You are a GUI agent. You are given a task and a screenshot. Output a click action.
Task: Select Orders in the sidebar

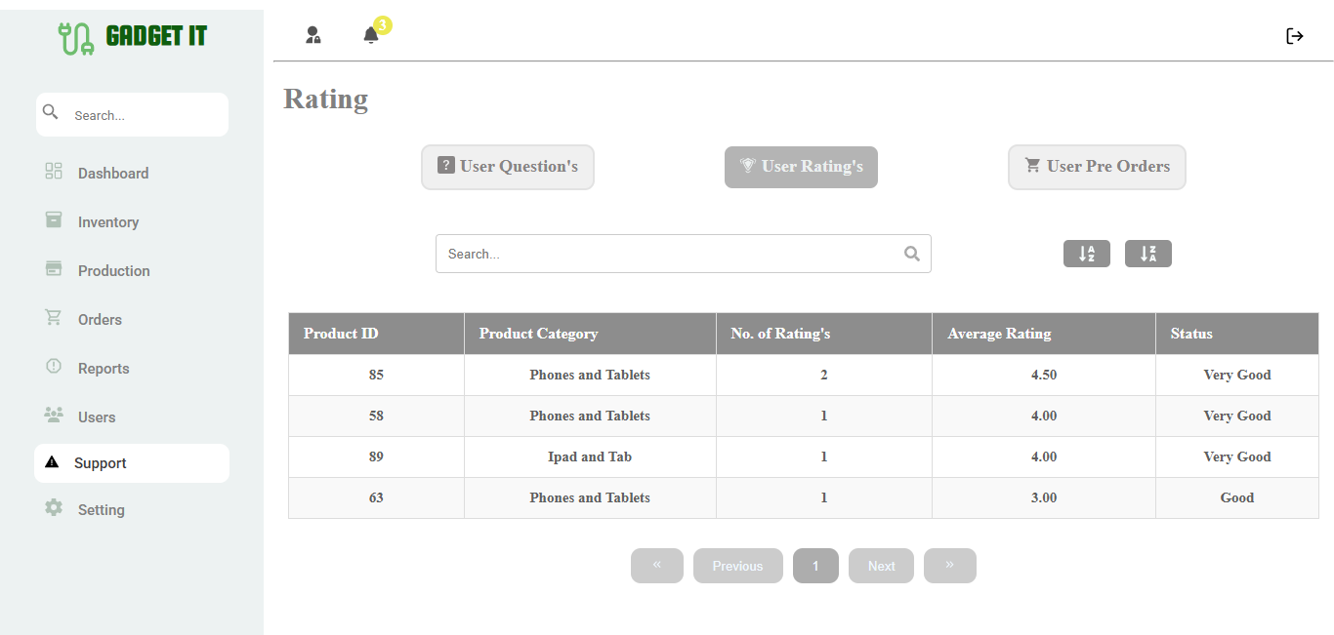click(x=100, y=320)
